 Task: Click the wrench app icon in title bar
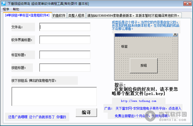(x=4, y=4)
